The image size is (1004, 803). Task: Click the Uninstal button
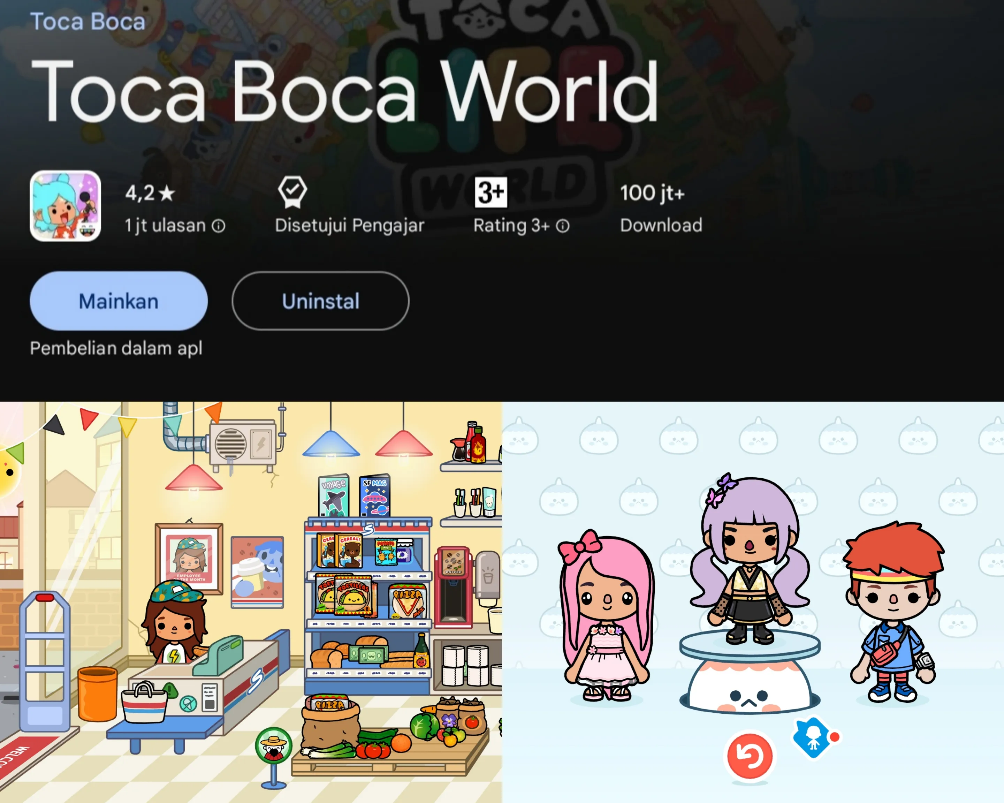click(320, 301)
